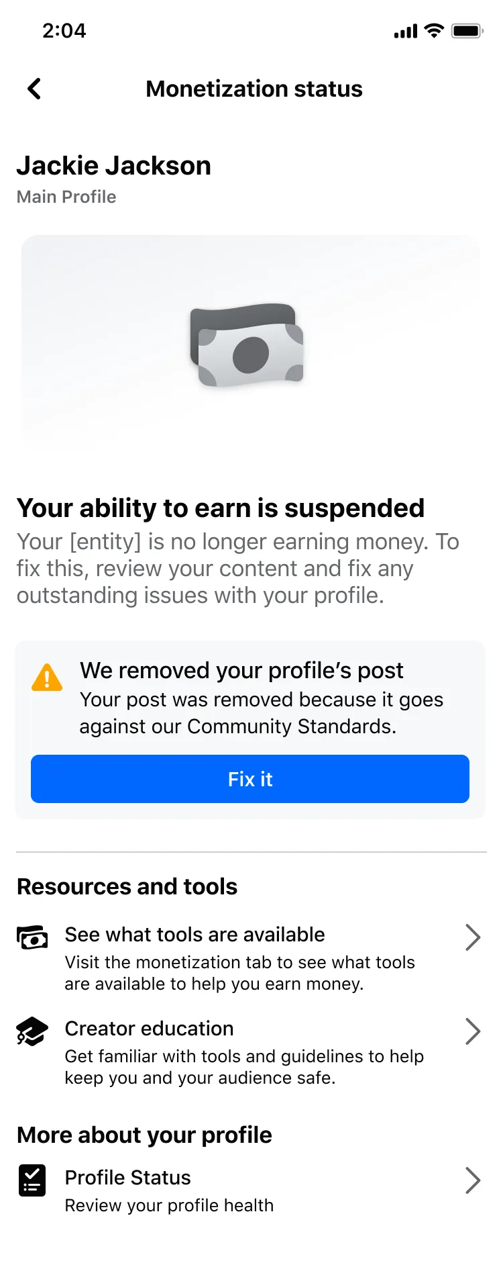This screenshot has height=1261, width=503.
Task: Tap the Wi-Fi status icon
Action: [x=435, y=31]
